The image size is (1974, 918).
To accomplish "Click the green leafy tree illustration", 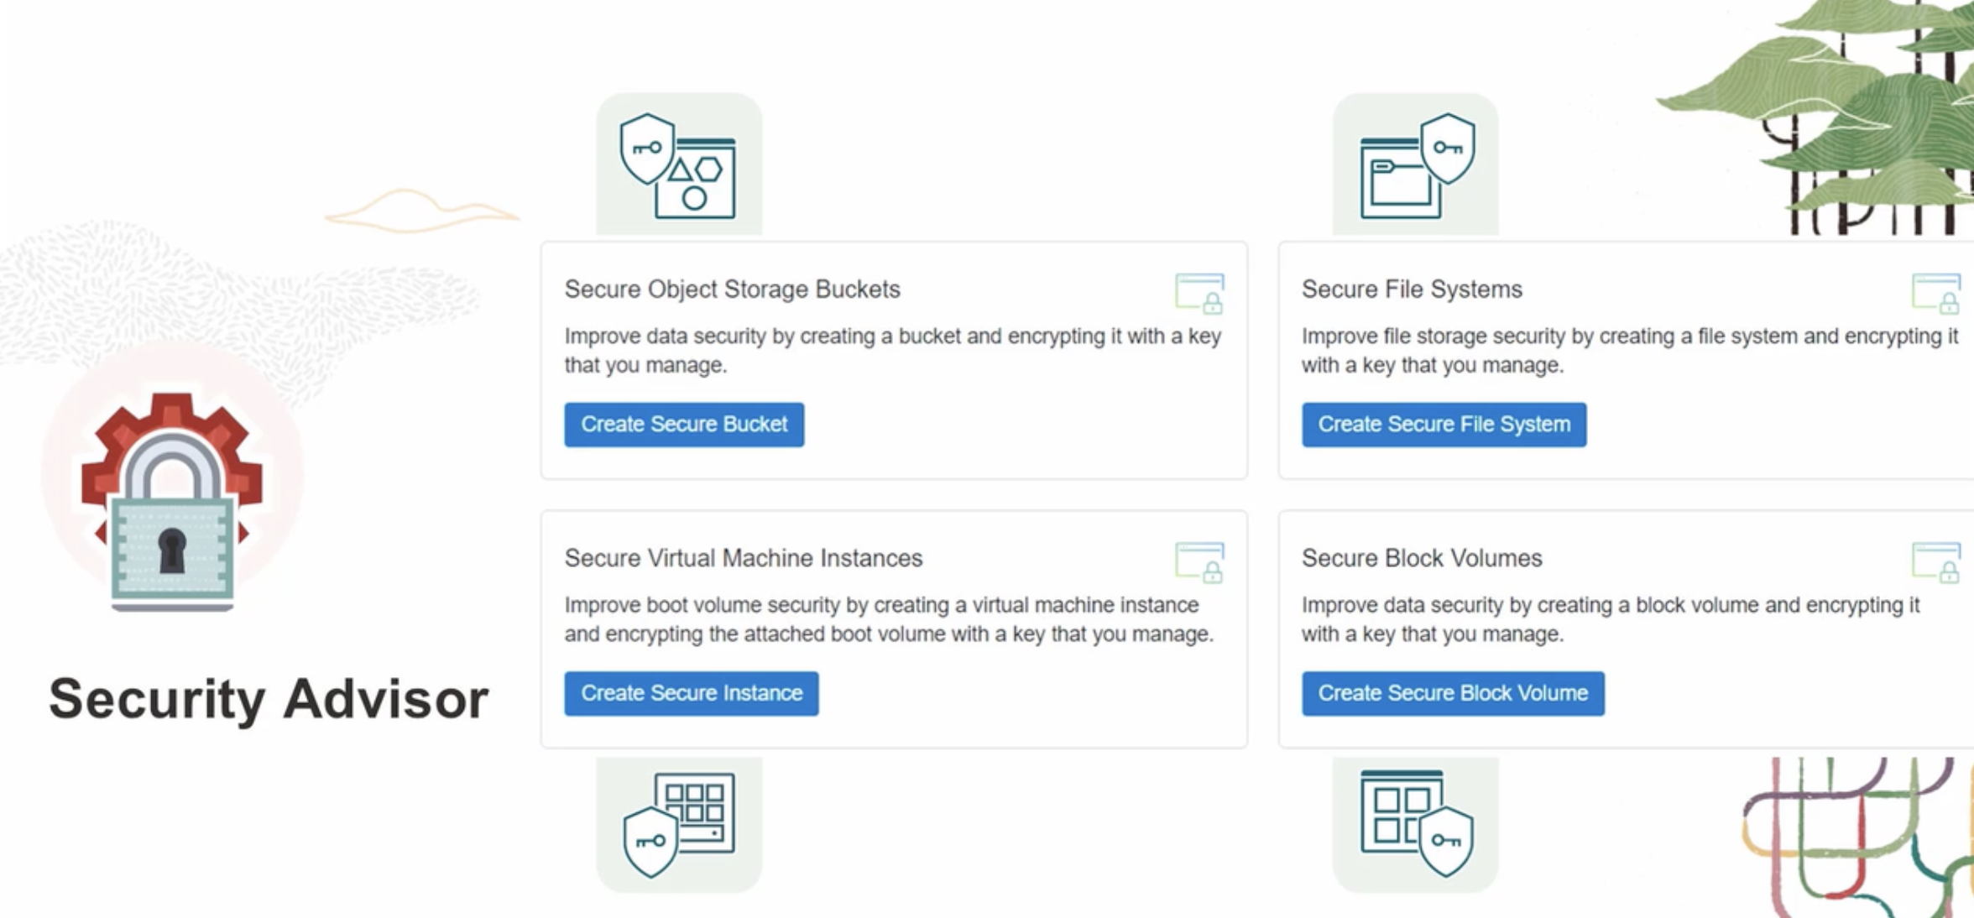I will pyautogui.click(x=1846, y=117).
